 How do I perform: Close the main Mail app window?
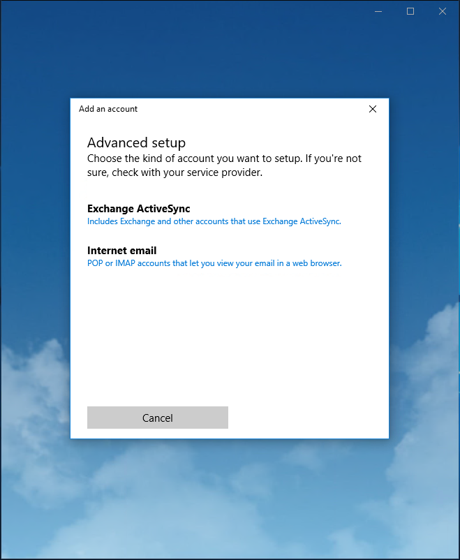click(442, 11)
